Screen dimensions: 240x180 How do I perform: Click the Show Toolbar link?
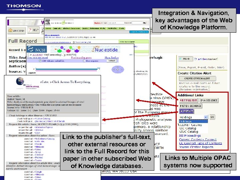tap(112, 58)
